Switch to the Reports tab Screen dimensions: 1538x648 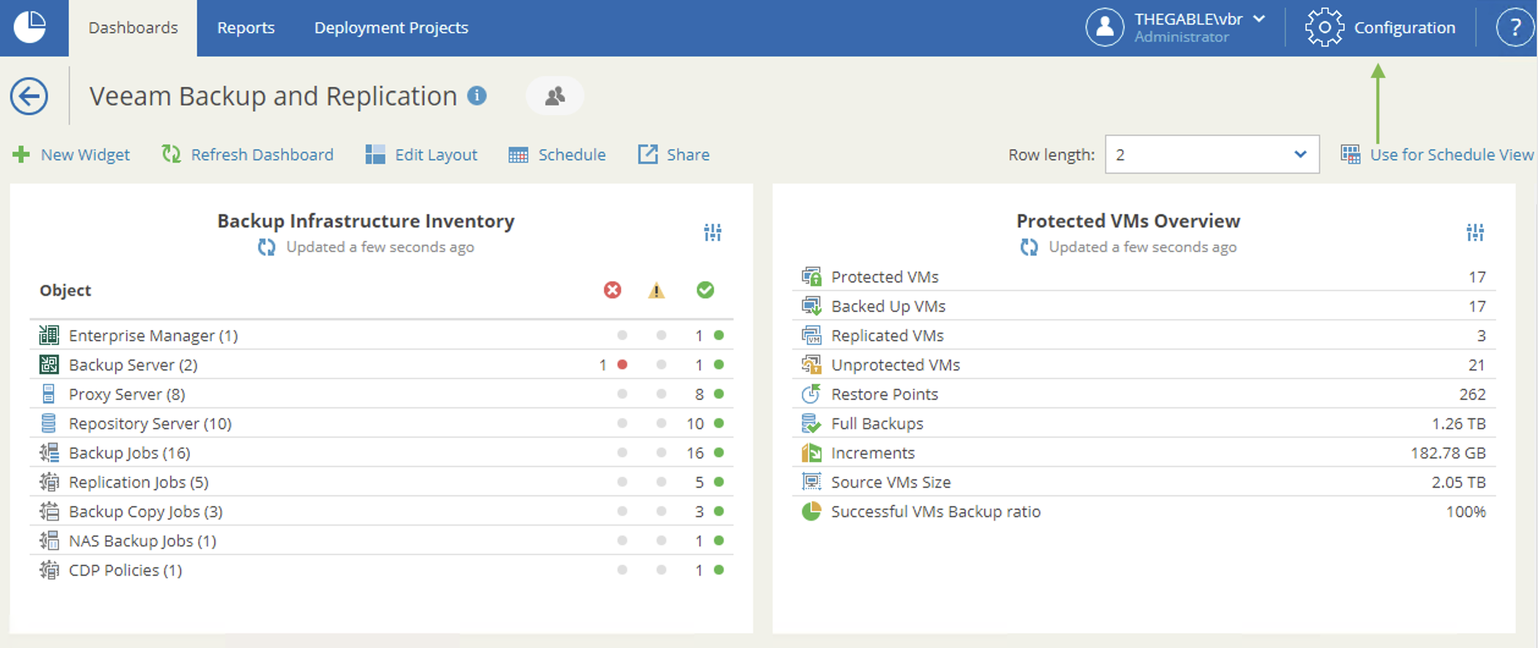246,28
